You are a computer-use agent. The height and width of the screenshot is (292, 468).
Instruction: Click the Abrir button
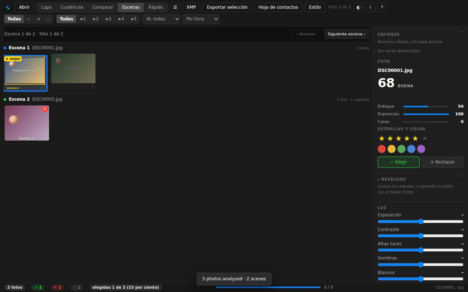pyautogui.click(x=24, y=7)
